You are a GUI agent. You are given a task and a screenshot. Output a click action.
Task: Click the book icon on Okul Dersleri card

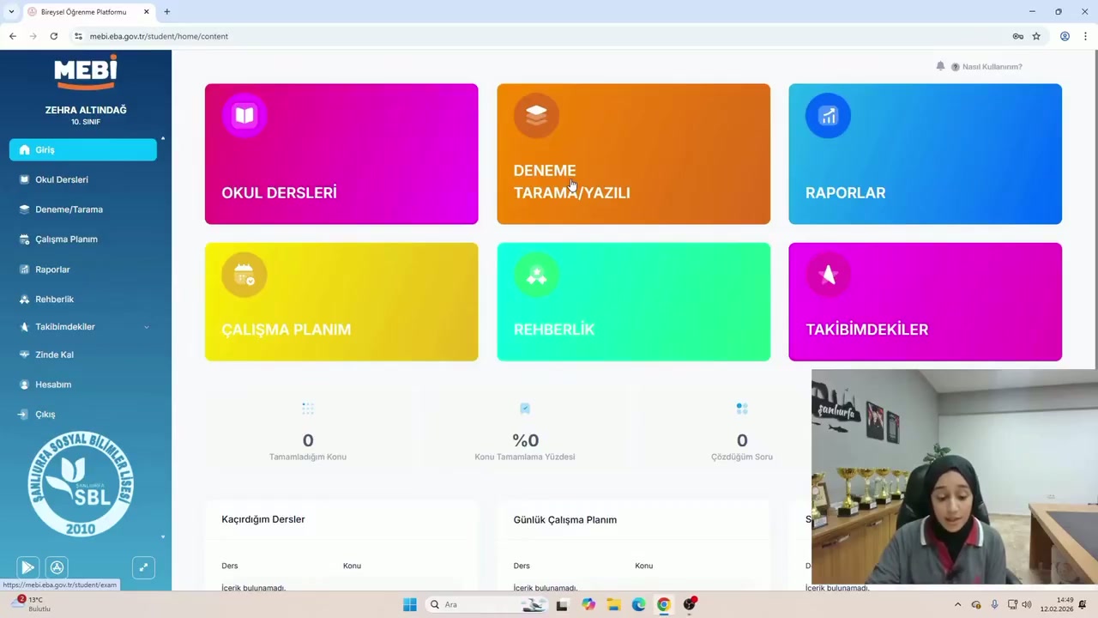click(244, 116)
